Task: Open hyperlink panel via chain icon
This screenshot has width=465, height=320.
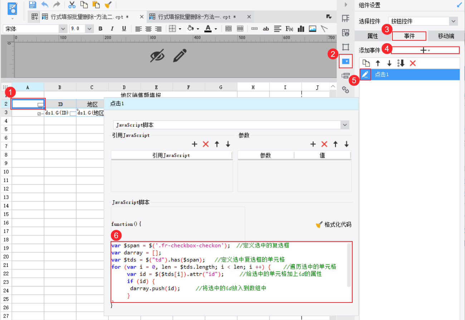Action: (346, 90)
